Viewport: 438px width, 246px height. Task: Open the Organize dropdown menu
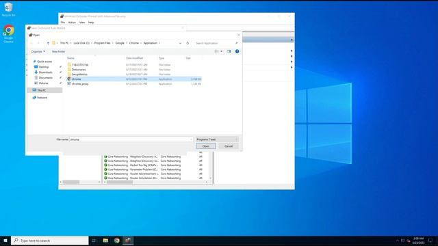[x=38, y=52]
